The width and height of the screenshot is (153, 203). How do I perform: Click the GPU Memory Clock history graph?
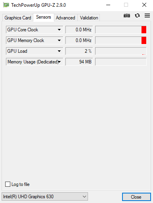click(121, 40)
